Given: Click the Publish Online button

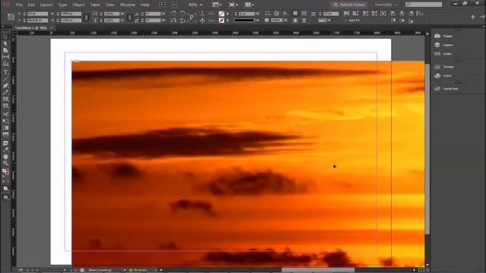Looking at the screenshot, I should coord(349,5).
